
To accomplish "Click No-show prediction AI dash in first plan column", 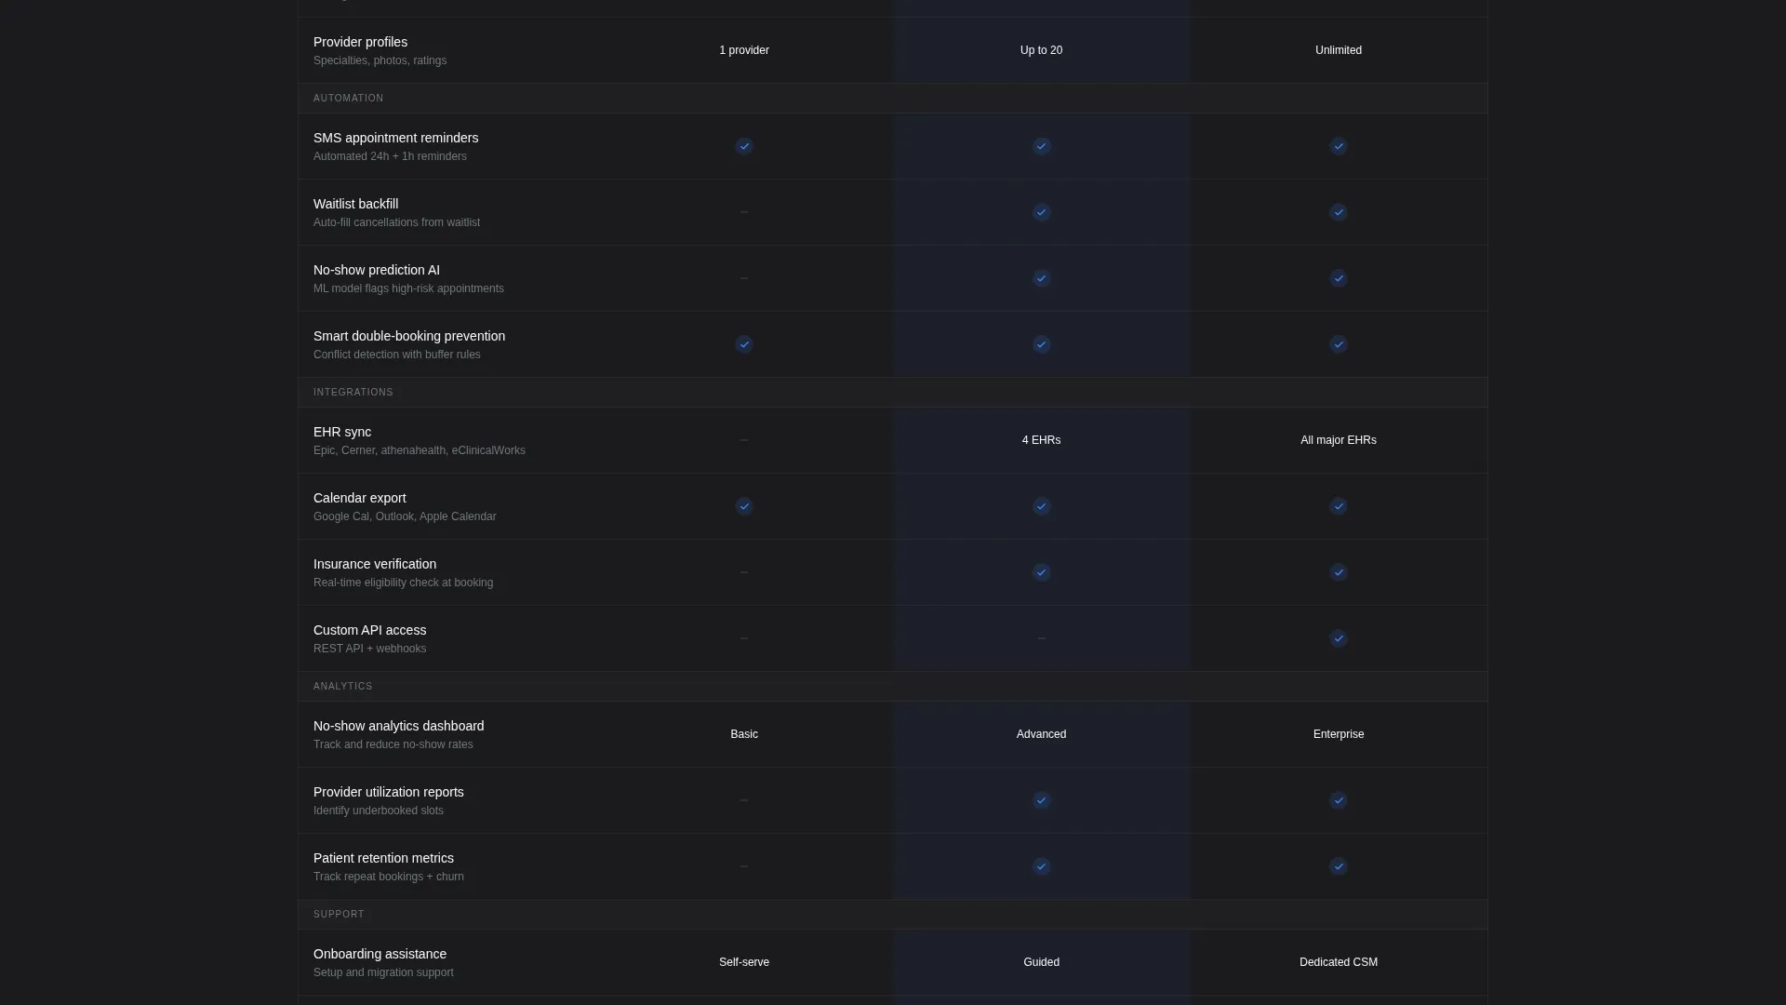I will coord(744,278).
